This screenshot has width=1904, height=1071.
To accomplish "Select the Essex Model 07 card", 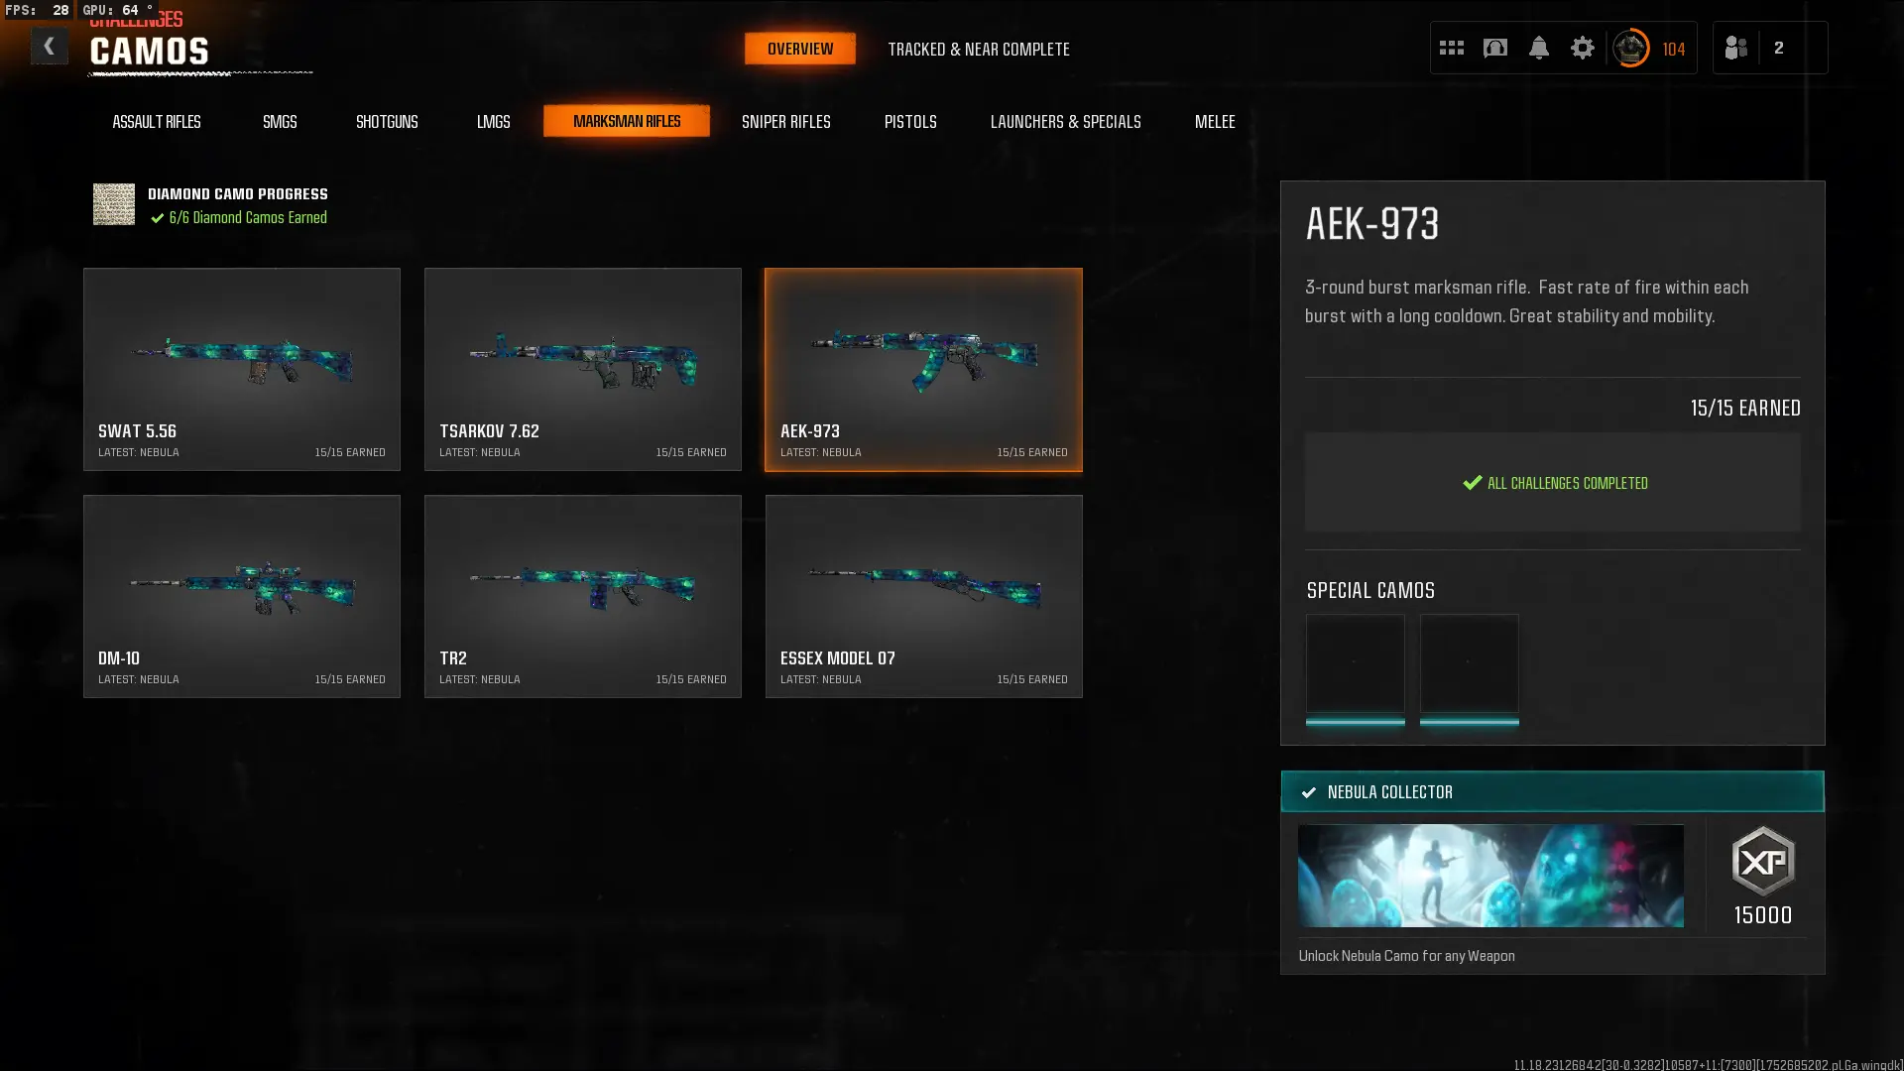I will coord(923,596).
